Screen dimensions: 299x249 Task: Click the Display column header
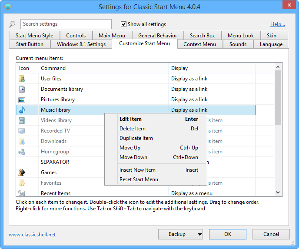(x=212, y=68)
